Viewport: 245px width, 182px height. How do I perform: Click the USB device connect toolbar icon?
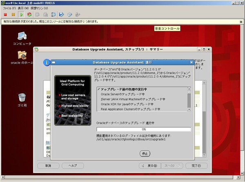click(78, 15)
